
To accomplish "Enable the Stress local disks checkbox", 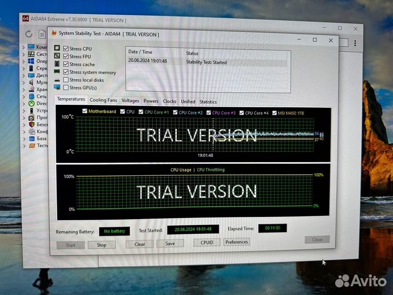I will [66, 80].
